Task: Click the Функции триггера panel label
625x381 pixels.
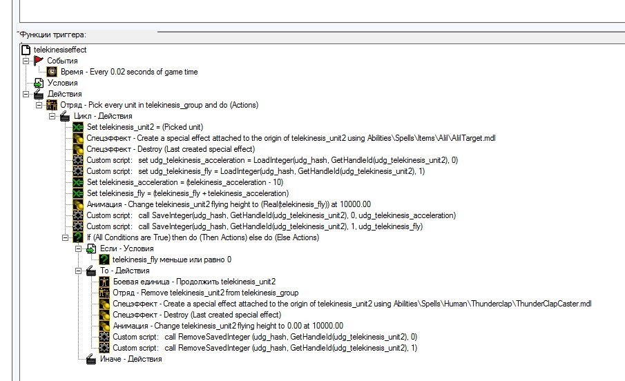Action: pos(53,35)
